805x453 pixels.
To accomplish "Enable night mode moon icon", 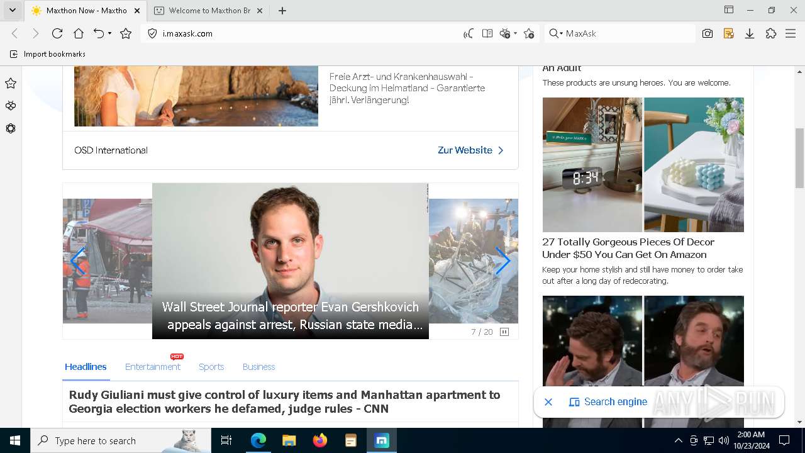I will click(469, 33).
